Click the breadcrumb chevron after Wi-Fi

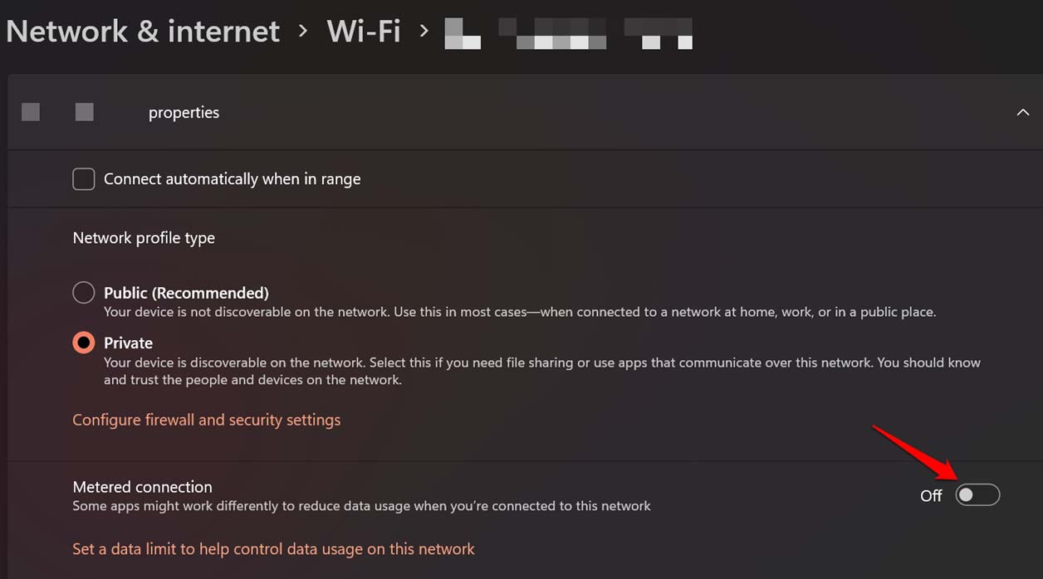click(x=424, y=32)
